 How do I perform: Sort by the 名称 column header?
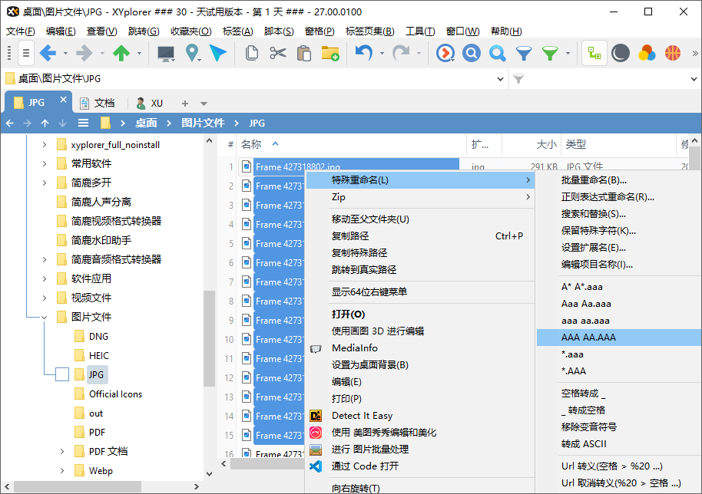tap(252, 144)
